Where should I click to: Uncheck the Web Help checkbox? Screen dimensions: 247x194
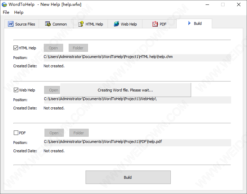pos(16,90)
